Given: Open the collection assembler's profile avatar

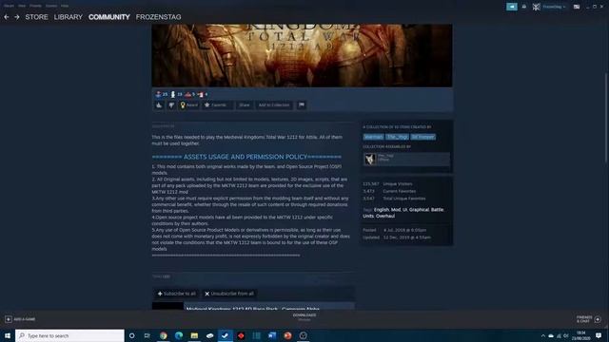Looking at the screenshot, I should click(370, 159).
